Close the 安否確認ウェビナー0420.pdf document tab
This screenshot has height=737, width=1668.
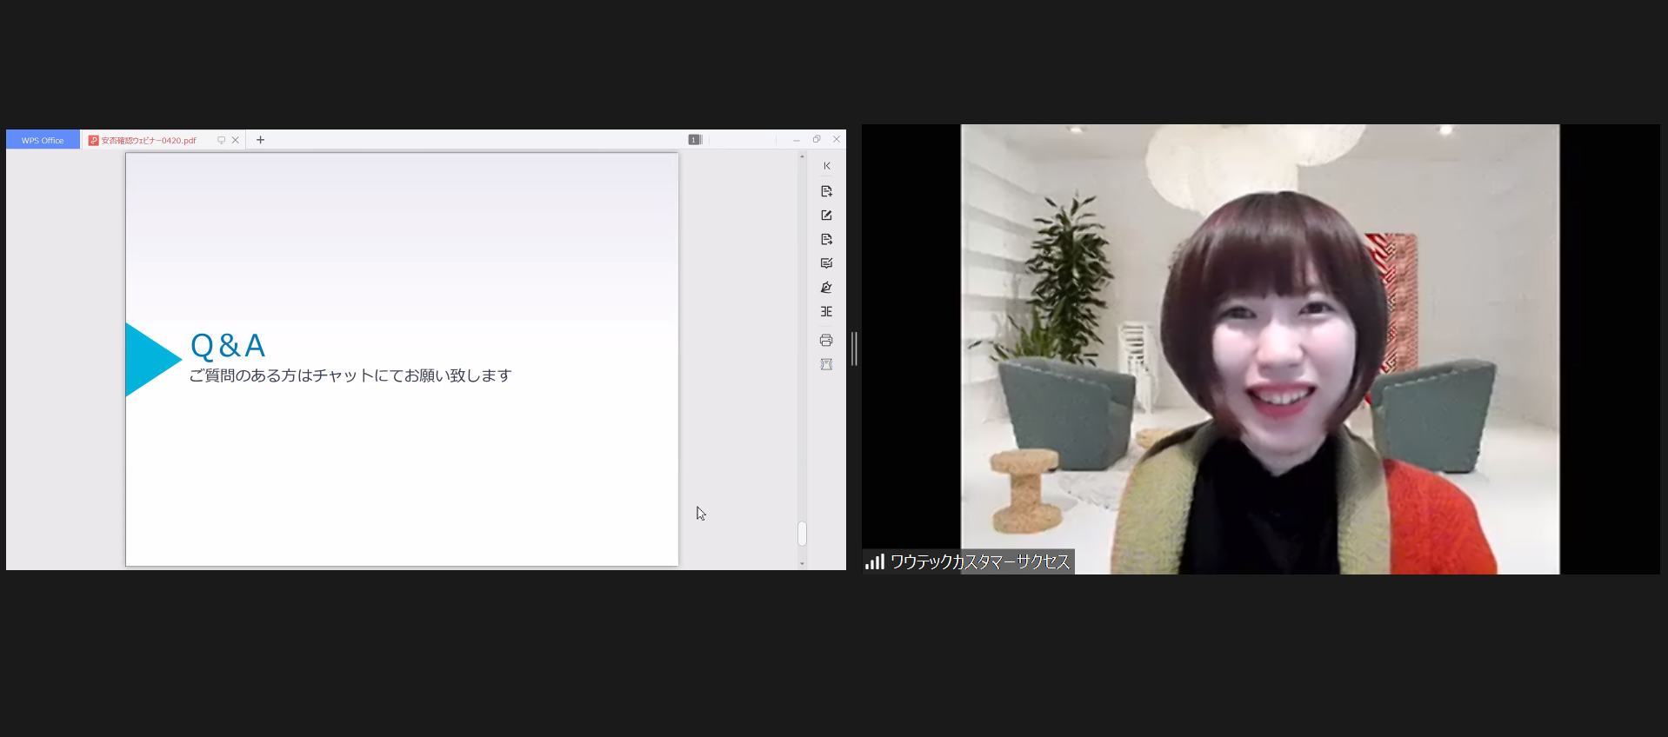pos(236,140)
